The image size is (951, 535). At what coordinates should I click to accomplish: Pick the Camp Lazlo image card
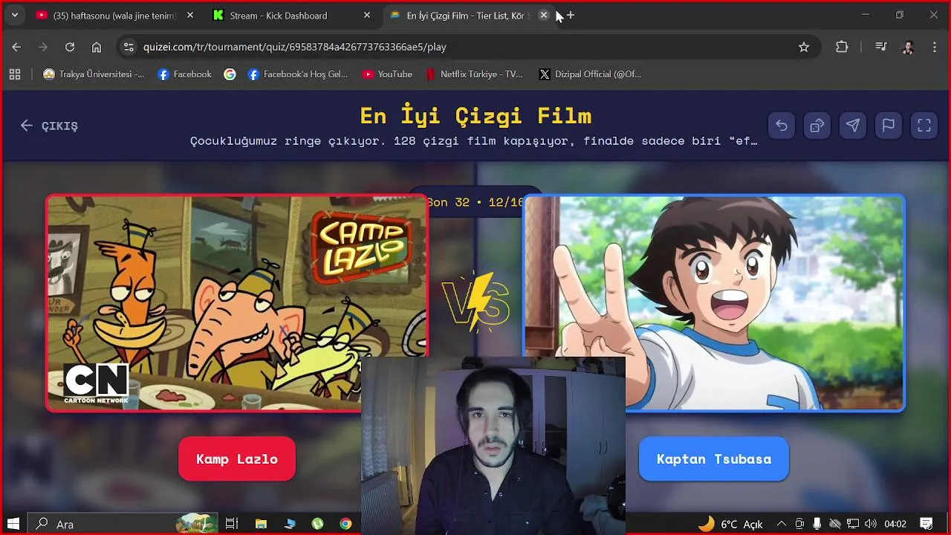[x=237, y=302]
